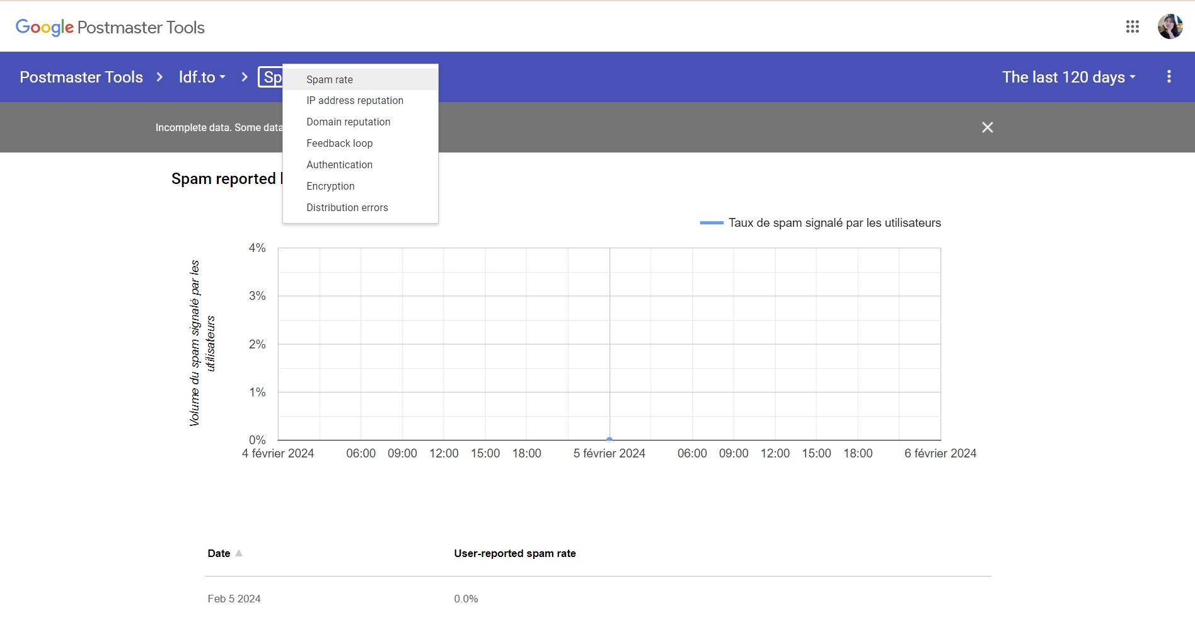Go to Postmaster Tools breadcrumb link
This screenshot has width=1195, height=620.
pyautogui.click(x=81, y=77)
